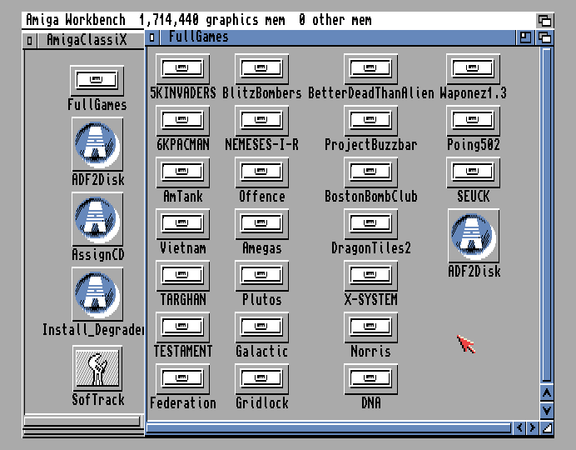Screen dimensions: 576x450
Task: Click the FullGames vertical scrollbar
Action: click(547, 216)
